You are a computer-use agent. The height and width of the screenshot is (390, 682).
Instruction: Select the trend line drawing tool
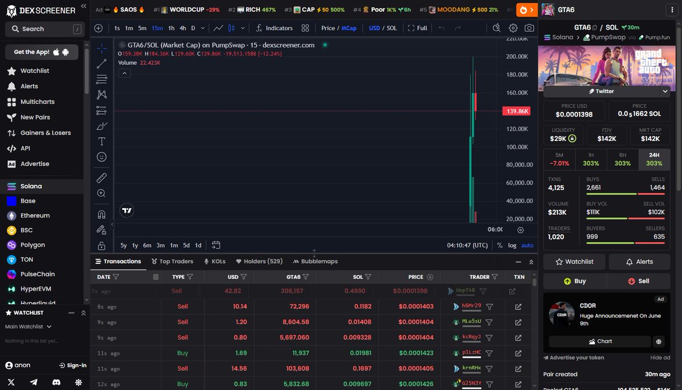101,64
